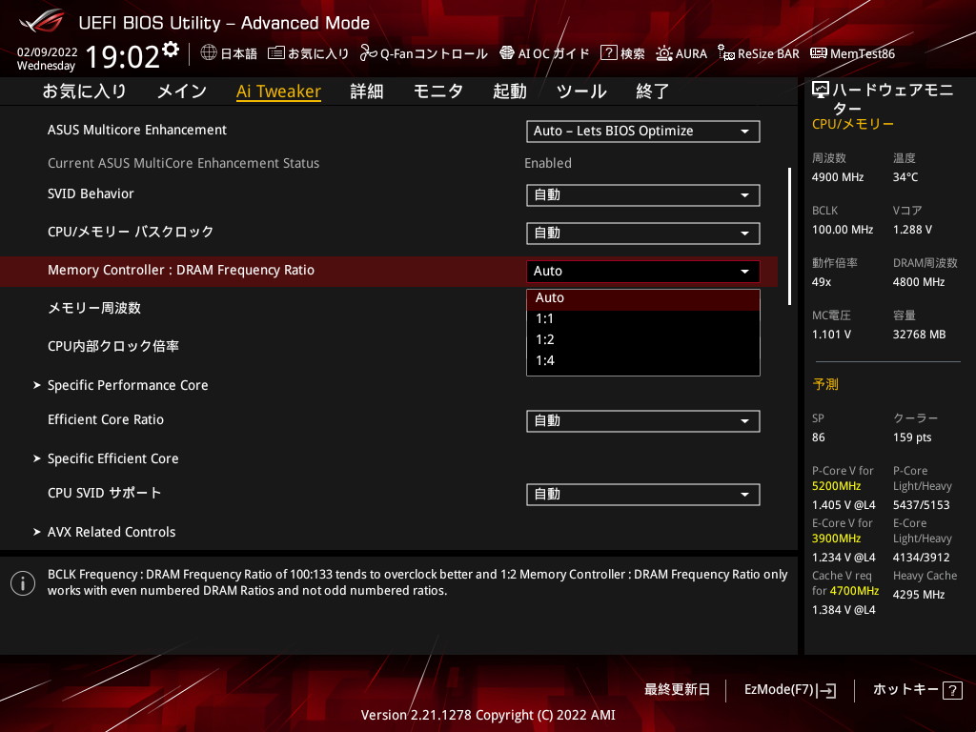
Task: Click the EzMode arrow icon
Action: coord(828,690)
